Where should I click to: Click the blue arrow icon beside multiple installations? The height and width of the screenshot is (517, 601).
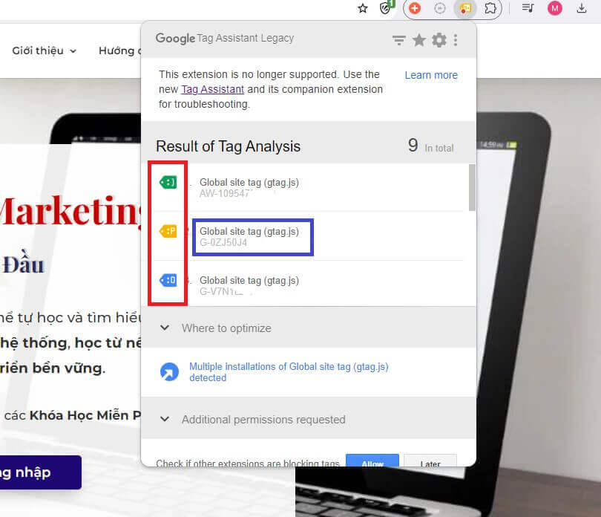coord(169,372)
